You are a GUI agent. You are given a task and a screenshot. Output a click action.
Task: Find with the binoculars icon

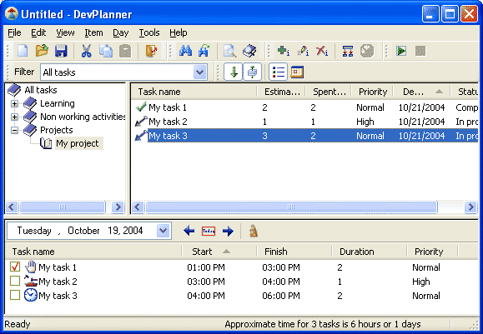(185, 51)
